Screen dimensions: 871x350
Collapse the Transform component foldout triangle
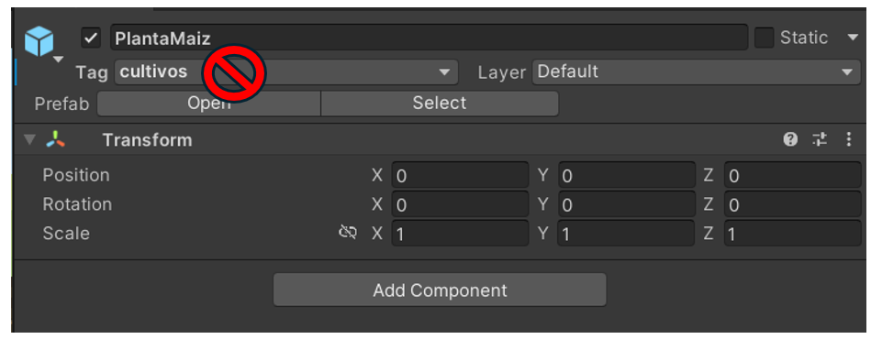pos(29,139)
